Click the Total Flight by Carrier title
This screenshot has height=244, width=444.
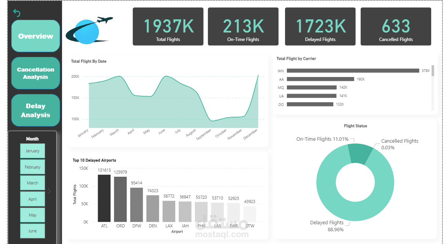click(x=296, y=58)
